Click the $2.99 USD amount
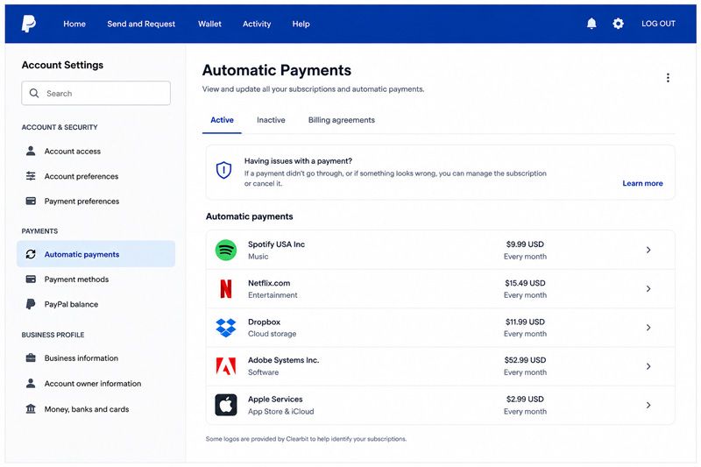The image size is (701, 467). 525,399
